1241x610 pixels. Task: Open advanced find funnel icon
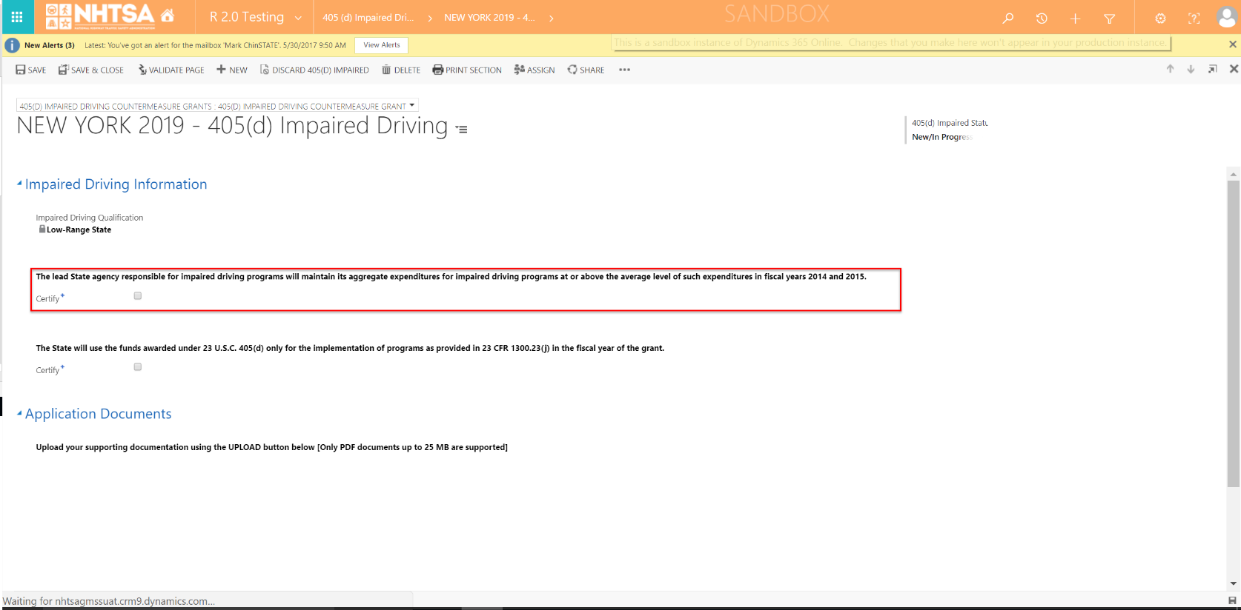(1109, 18)
